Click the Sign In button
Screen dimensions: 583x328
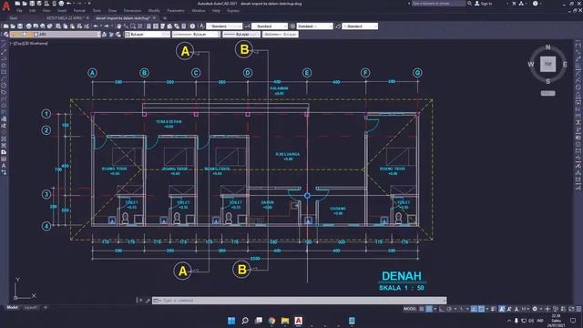(484, 4)
